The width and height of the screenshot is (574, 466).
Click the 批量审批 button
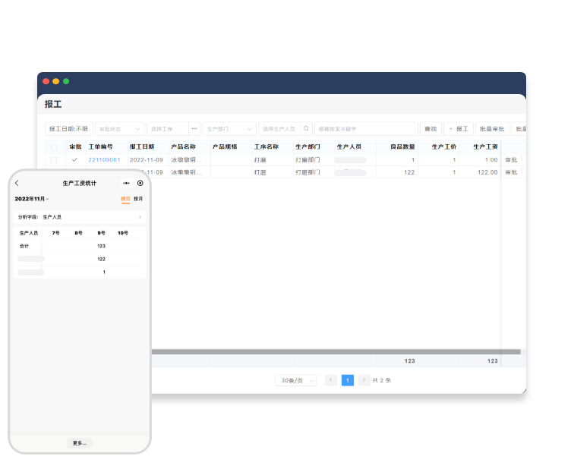492,129
